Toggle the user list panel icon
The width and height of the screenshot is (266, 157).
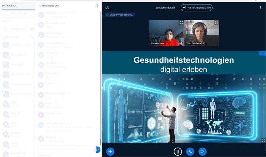[x=107, y=8]
